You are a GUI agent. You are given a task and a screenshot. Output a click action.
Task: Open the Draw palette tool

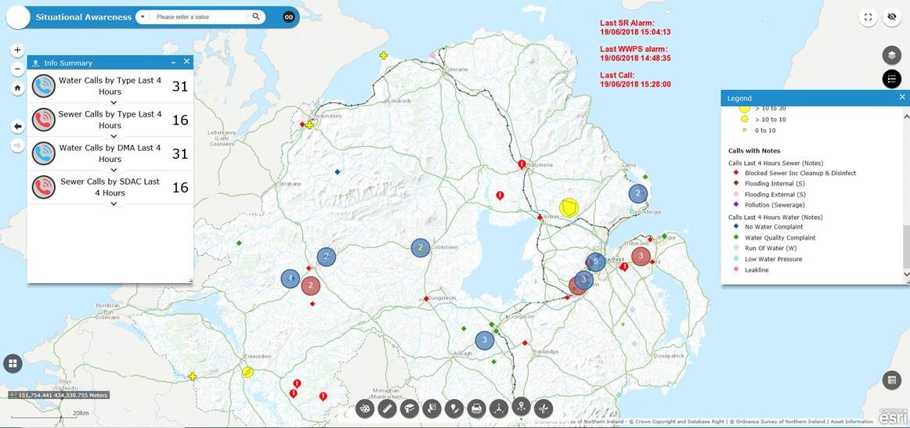click(x=364, y=408)
